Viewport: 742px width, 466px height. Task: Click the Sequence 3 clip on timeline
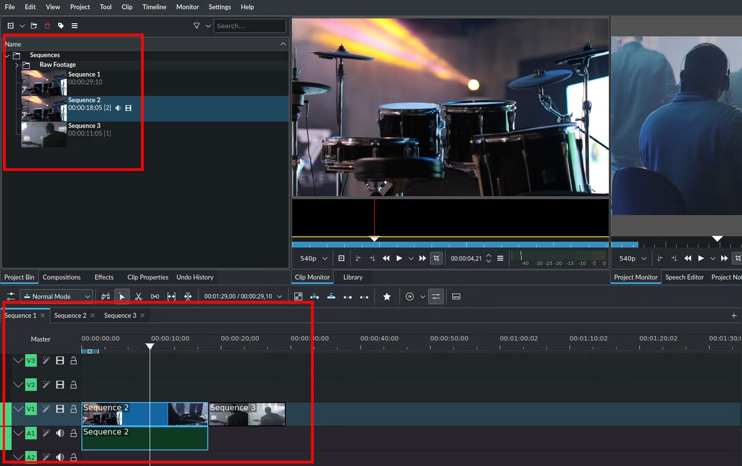247,414
